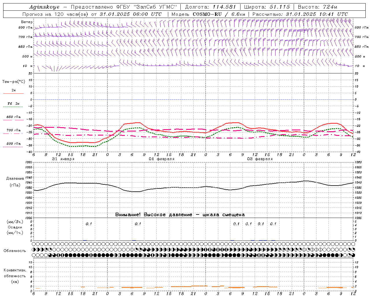Click the "Давление" pressure panel label

[x=15, y=179]
